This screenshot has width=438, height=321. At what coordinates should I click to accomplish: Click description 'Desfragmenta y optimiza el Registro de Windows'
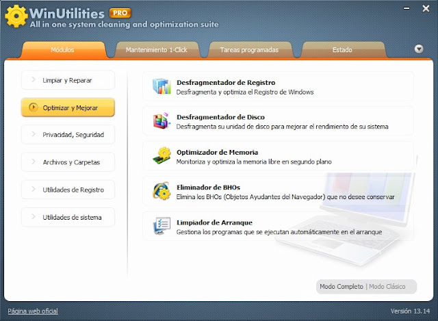tap(245, 92)
